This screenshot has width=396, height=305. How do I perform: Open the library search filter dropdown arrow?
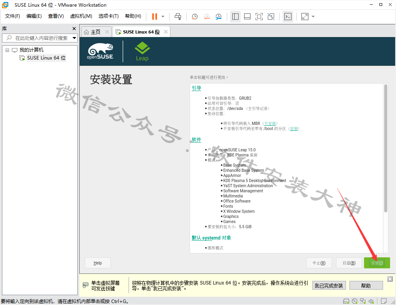coord(74,38)
